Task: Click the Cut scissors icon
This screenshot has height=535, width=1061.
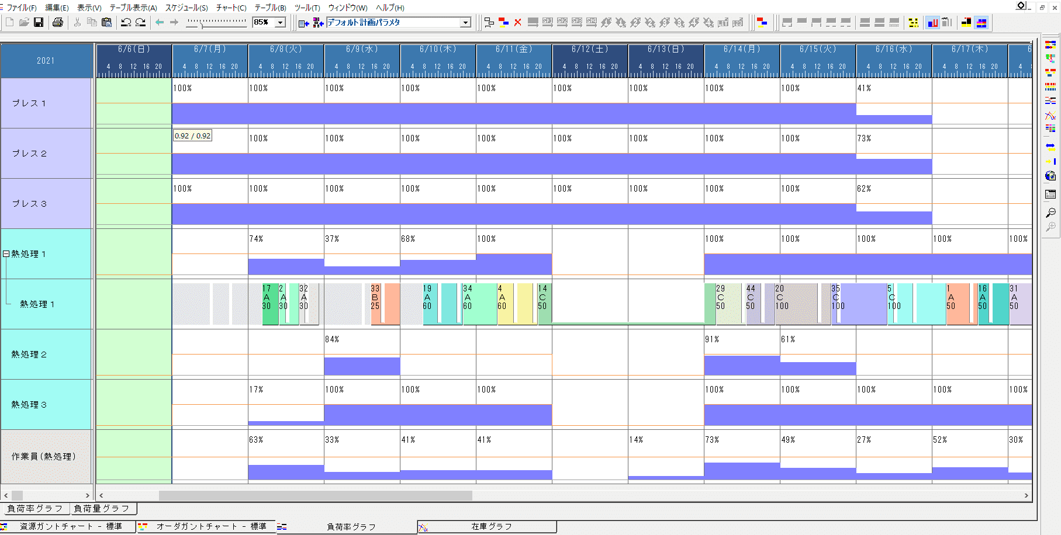Action: 77,22
